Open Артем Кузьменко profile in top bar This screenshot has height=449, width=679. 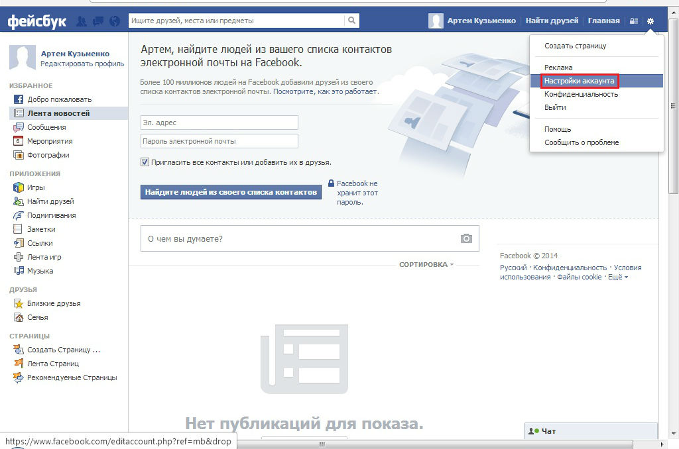(481, 21)
